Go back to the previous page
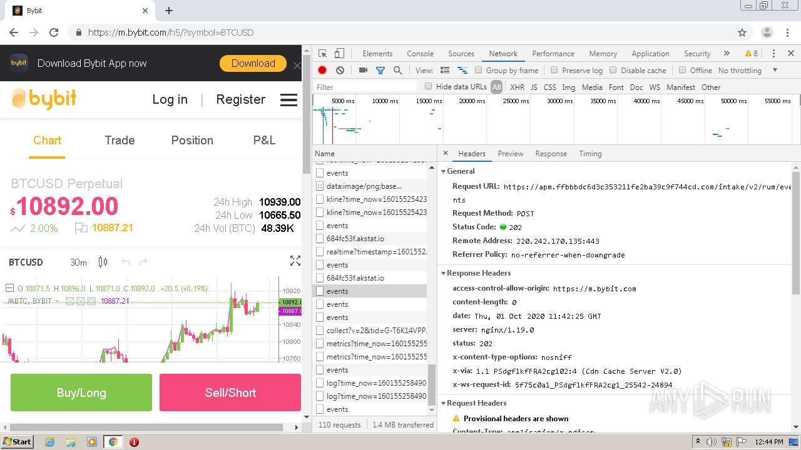Screen dimensions: 801x450 [x=14, y=32]
